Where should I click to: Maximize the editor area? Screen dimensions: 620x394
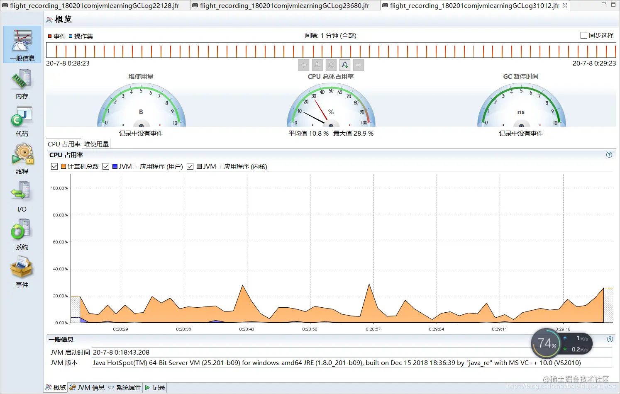pyautogui.click(x=613, y=5)
